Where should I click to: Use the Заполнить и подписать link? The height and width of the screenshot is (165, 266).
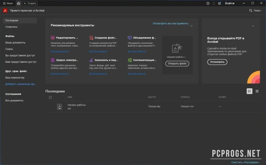tap(98, 74)
